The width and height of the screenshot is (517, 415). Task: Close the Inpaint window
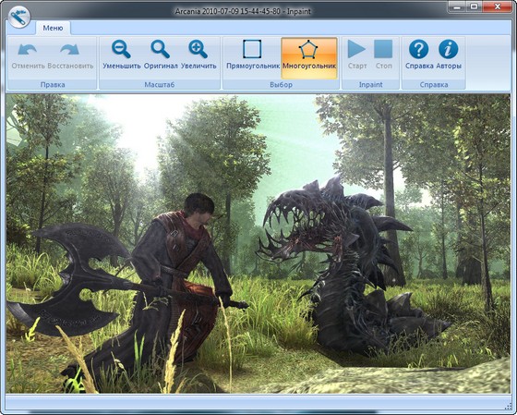point(498,6)
